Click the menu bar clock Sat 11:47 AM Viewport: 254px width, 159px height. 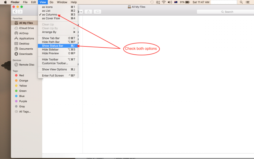click(201, 2)
